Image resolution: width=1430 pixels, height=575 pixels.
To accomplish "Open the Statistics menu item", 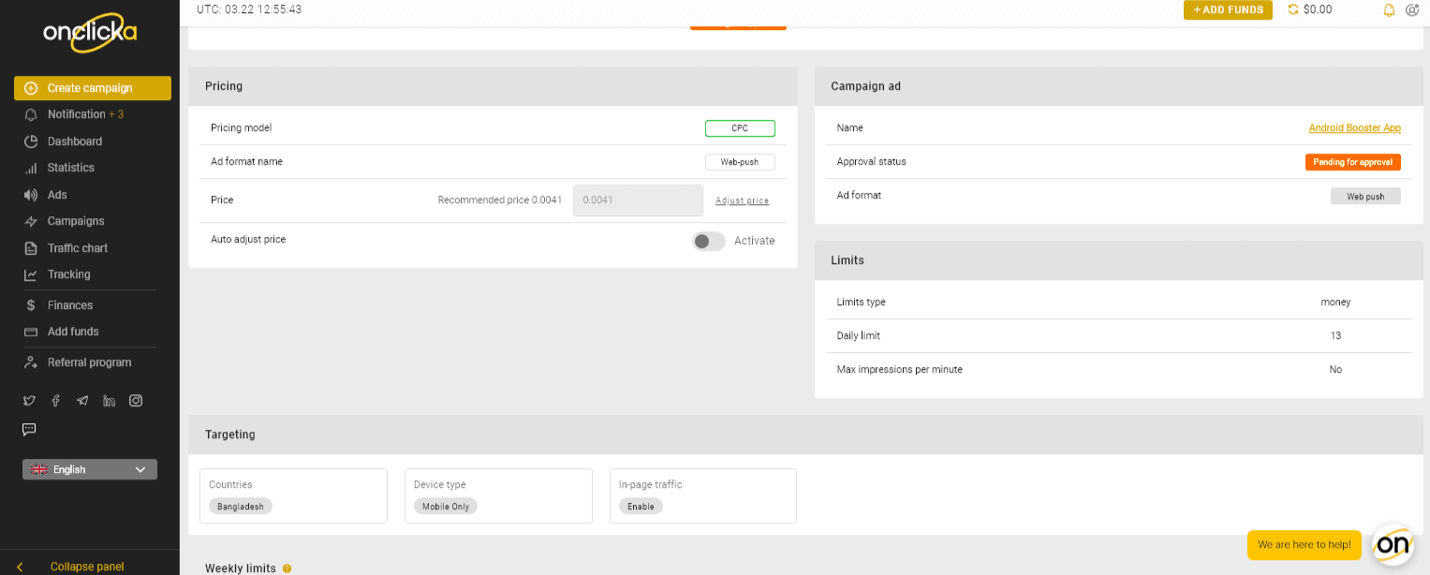I will [x=70, y=168].
